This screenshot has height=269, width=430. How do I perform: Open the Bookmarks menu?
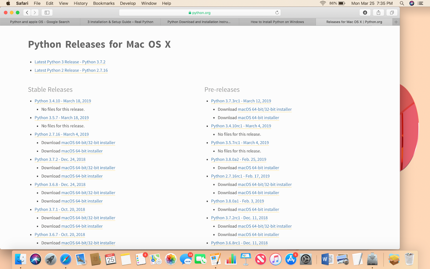pos(104,3)
